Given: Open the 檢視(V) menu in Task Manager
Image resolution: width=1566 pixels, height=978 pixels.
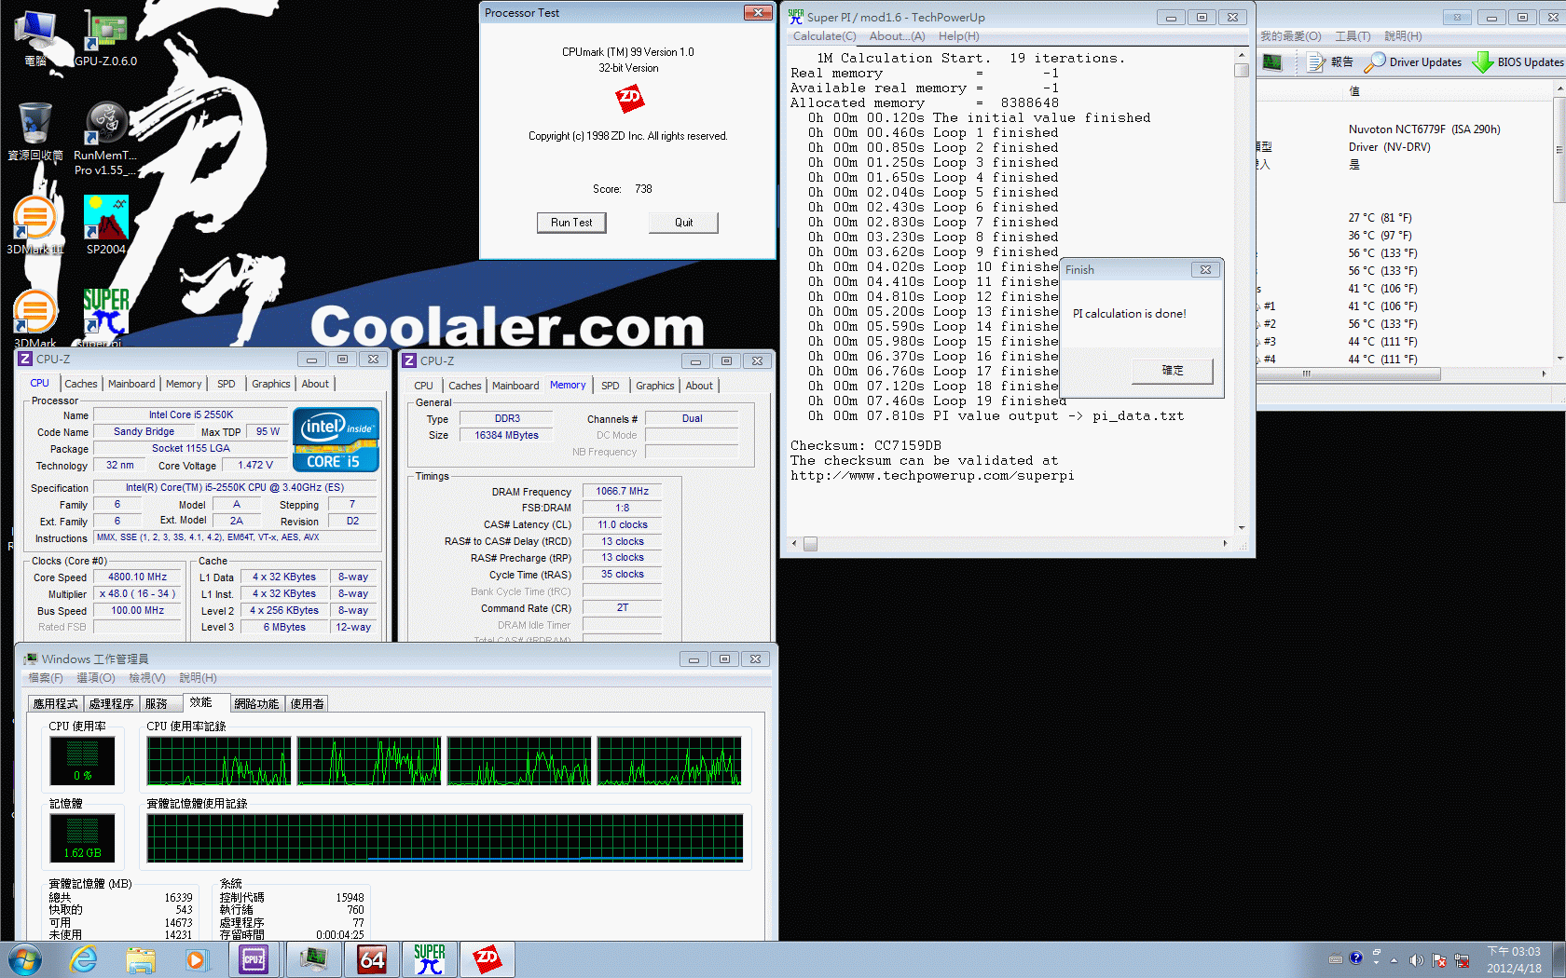Looking at the screenshot, I should [x=147, y=678].
